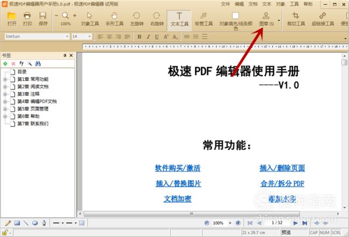The width and height of the screenshot is (349, 237).
Task: Open the 文档 menu
Action: pos(253,4)
